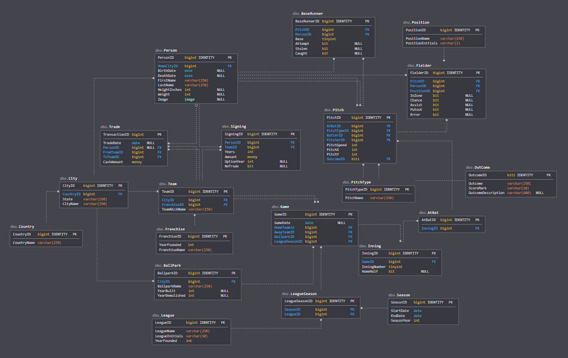
Task: Click the CashAmount column in Trade
Action: (x=133, y=162)
